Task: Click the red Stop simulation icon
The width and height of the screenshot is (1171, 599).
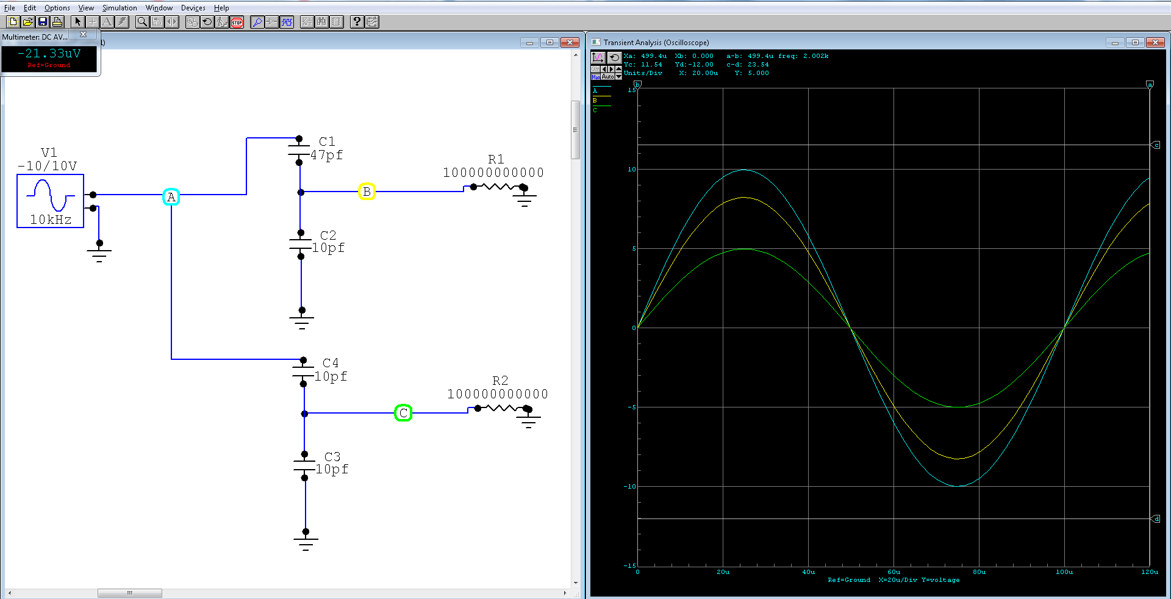Action: [237, 22]
